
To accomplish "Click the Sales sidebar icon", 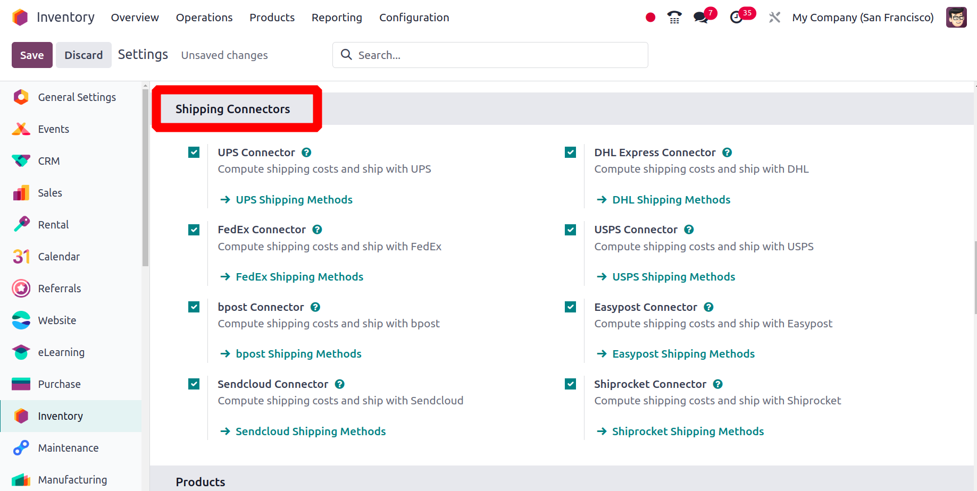I will (x=21, y=193).
